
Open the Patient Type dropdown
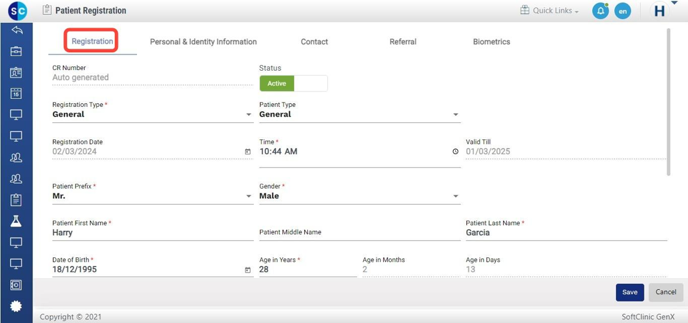tap(360, 114)
